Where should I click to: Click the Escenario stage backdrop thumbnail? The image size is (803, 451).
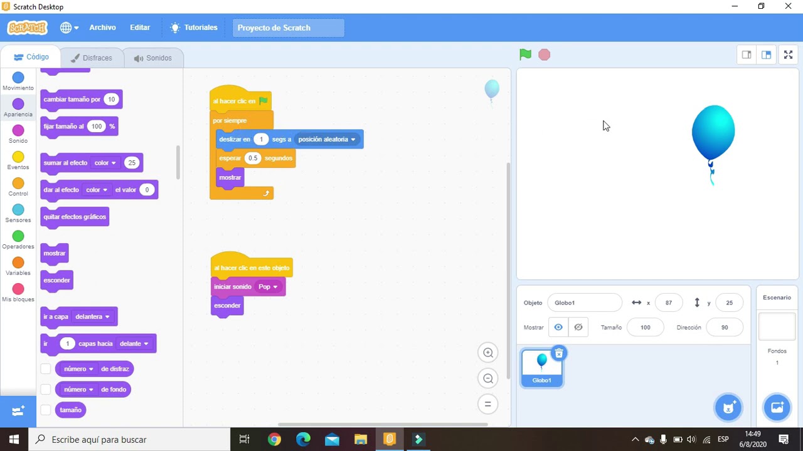tap(777, 326)
